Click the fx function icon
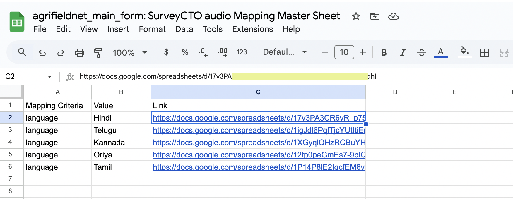513x199 pixels. click(x=70, y=77)
